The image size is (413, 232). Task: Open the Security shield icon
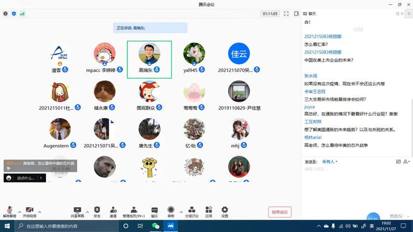97,210
